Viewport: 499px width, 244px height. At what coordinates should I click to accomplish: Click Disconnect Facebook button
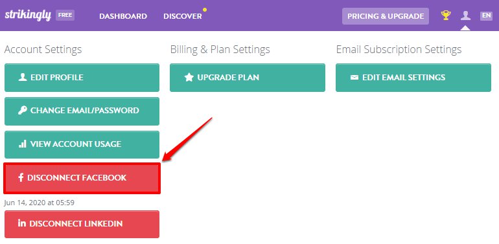tap(82, 178)
